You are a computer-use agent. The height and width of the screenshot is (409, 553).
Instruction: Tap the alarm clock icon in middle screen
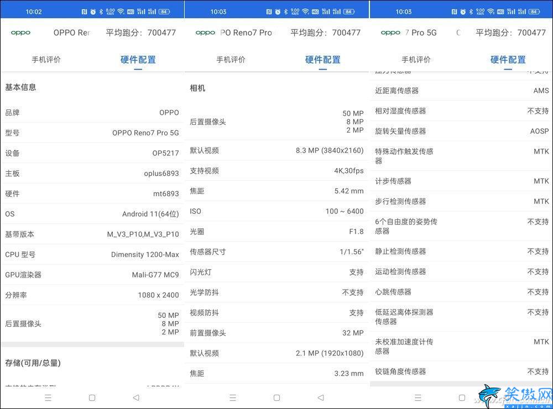tap(278, 12)
